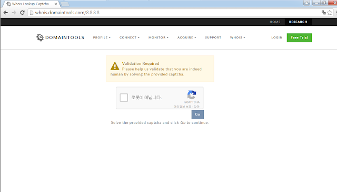Click the DomainTools gear logo

tap(40, 37)
